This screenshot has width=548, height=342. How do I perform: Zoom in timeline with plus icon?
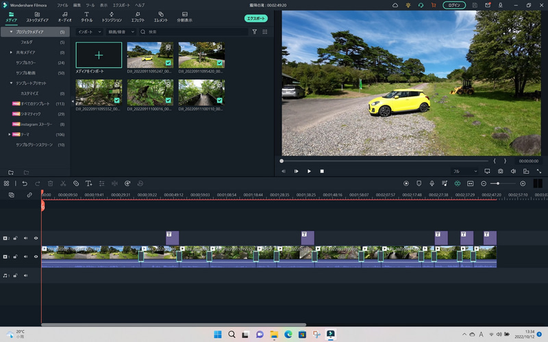pyautogui.click(x=523, y=183)
